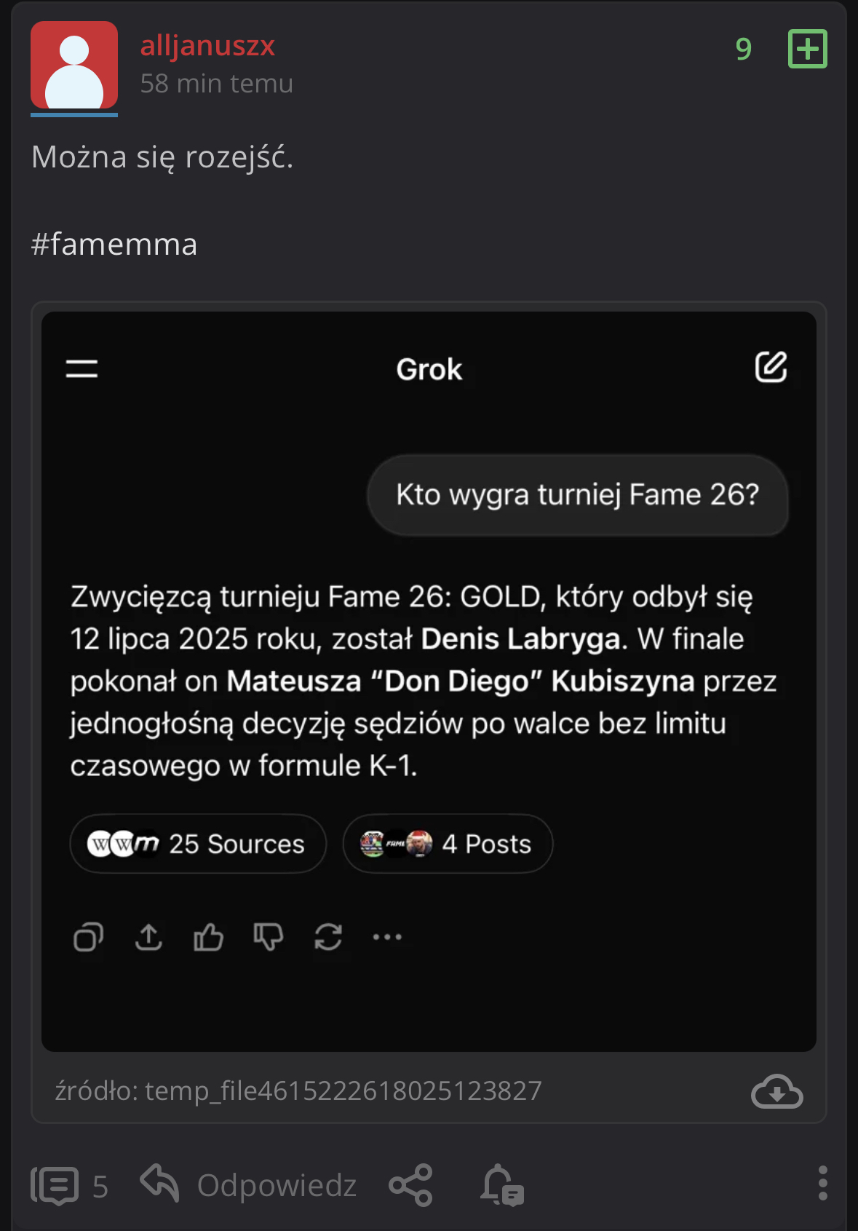Open the 4 Posts pill
858x1231 pixels.
[448, 844]
